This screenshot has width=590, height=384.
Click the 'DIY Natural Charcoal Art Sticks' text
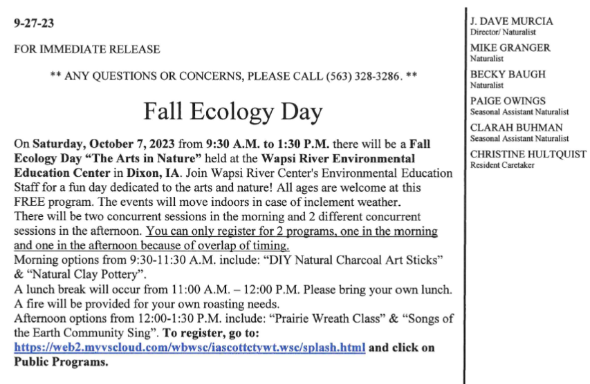coord(362,258)
